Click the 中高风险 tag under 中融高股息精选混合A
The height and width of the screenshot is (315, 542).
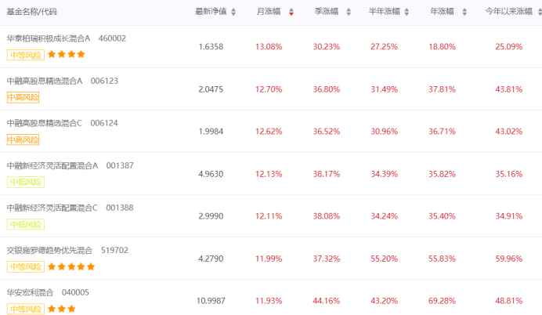point(23,97)
